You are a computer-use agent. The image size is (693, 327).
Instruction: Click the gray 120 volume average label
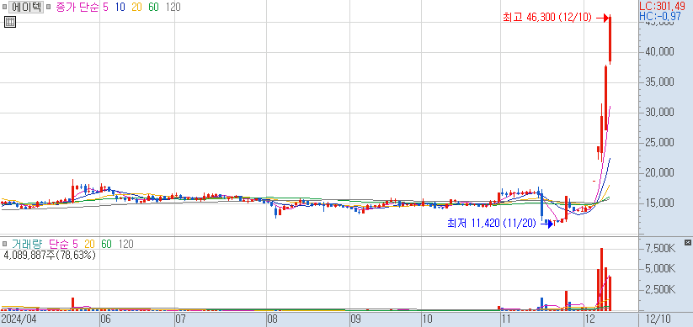(x=125, y=244)
